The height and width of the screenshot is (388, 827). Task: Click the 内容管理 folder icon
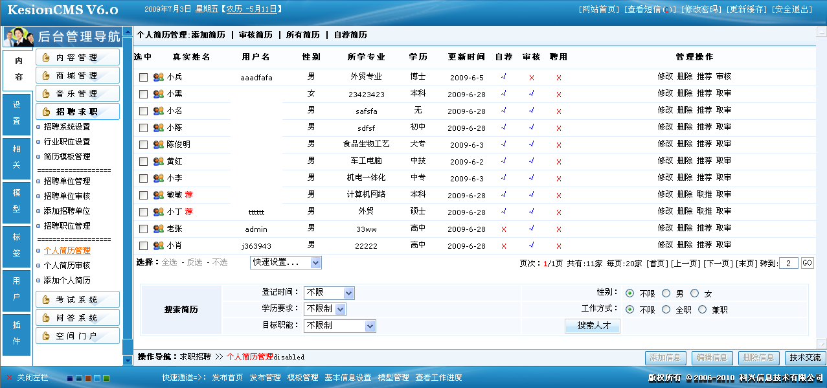coord(45,57)
